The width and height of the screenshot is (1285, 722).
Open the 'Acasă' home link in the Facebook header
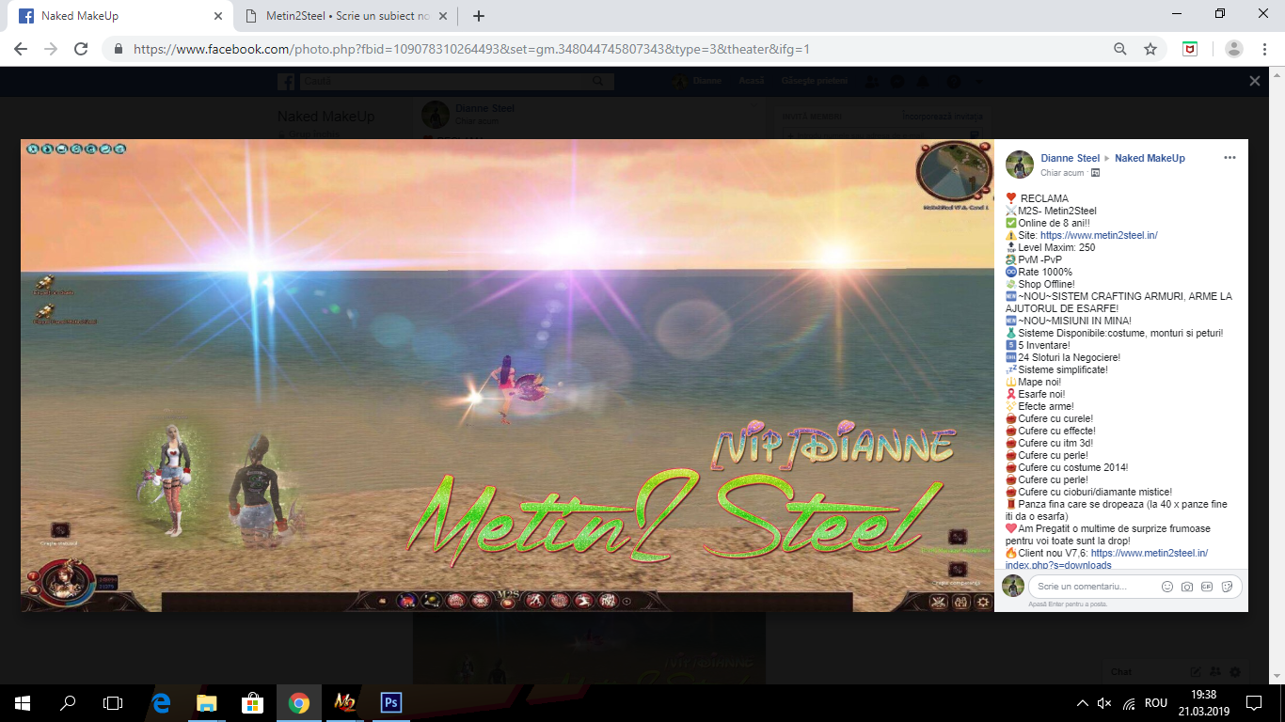(x=752, y=81)
